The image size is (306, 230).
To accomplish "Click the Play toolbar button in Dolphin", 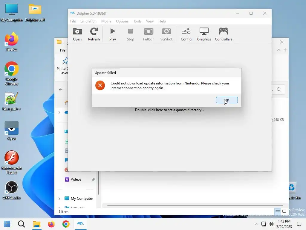I will 113,34.
